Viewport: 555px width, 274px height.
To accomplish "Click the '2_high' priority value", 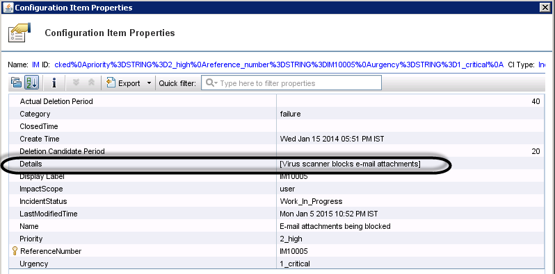I will point(291,239).
